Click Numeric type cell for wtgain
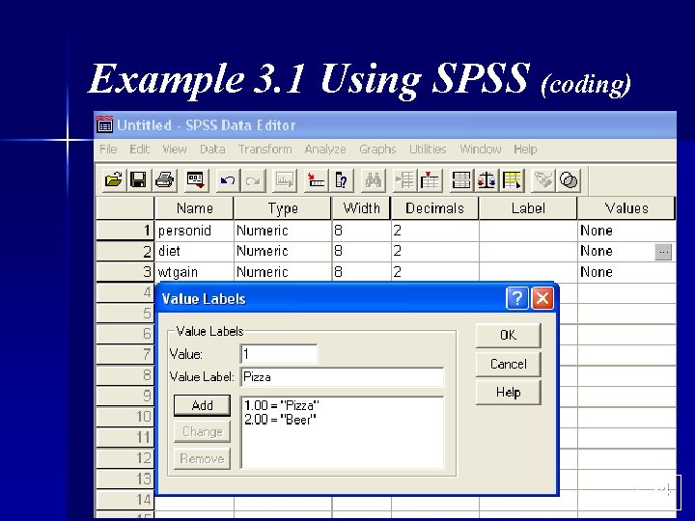The width and height of the screenshot is (695, 521). 283,272
